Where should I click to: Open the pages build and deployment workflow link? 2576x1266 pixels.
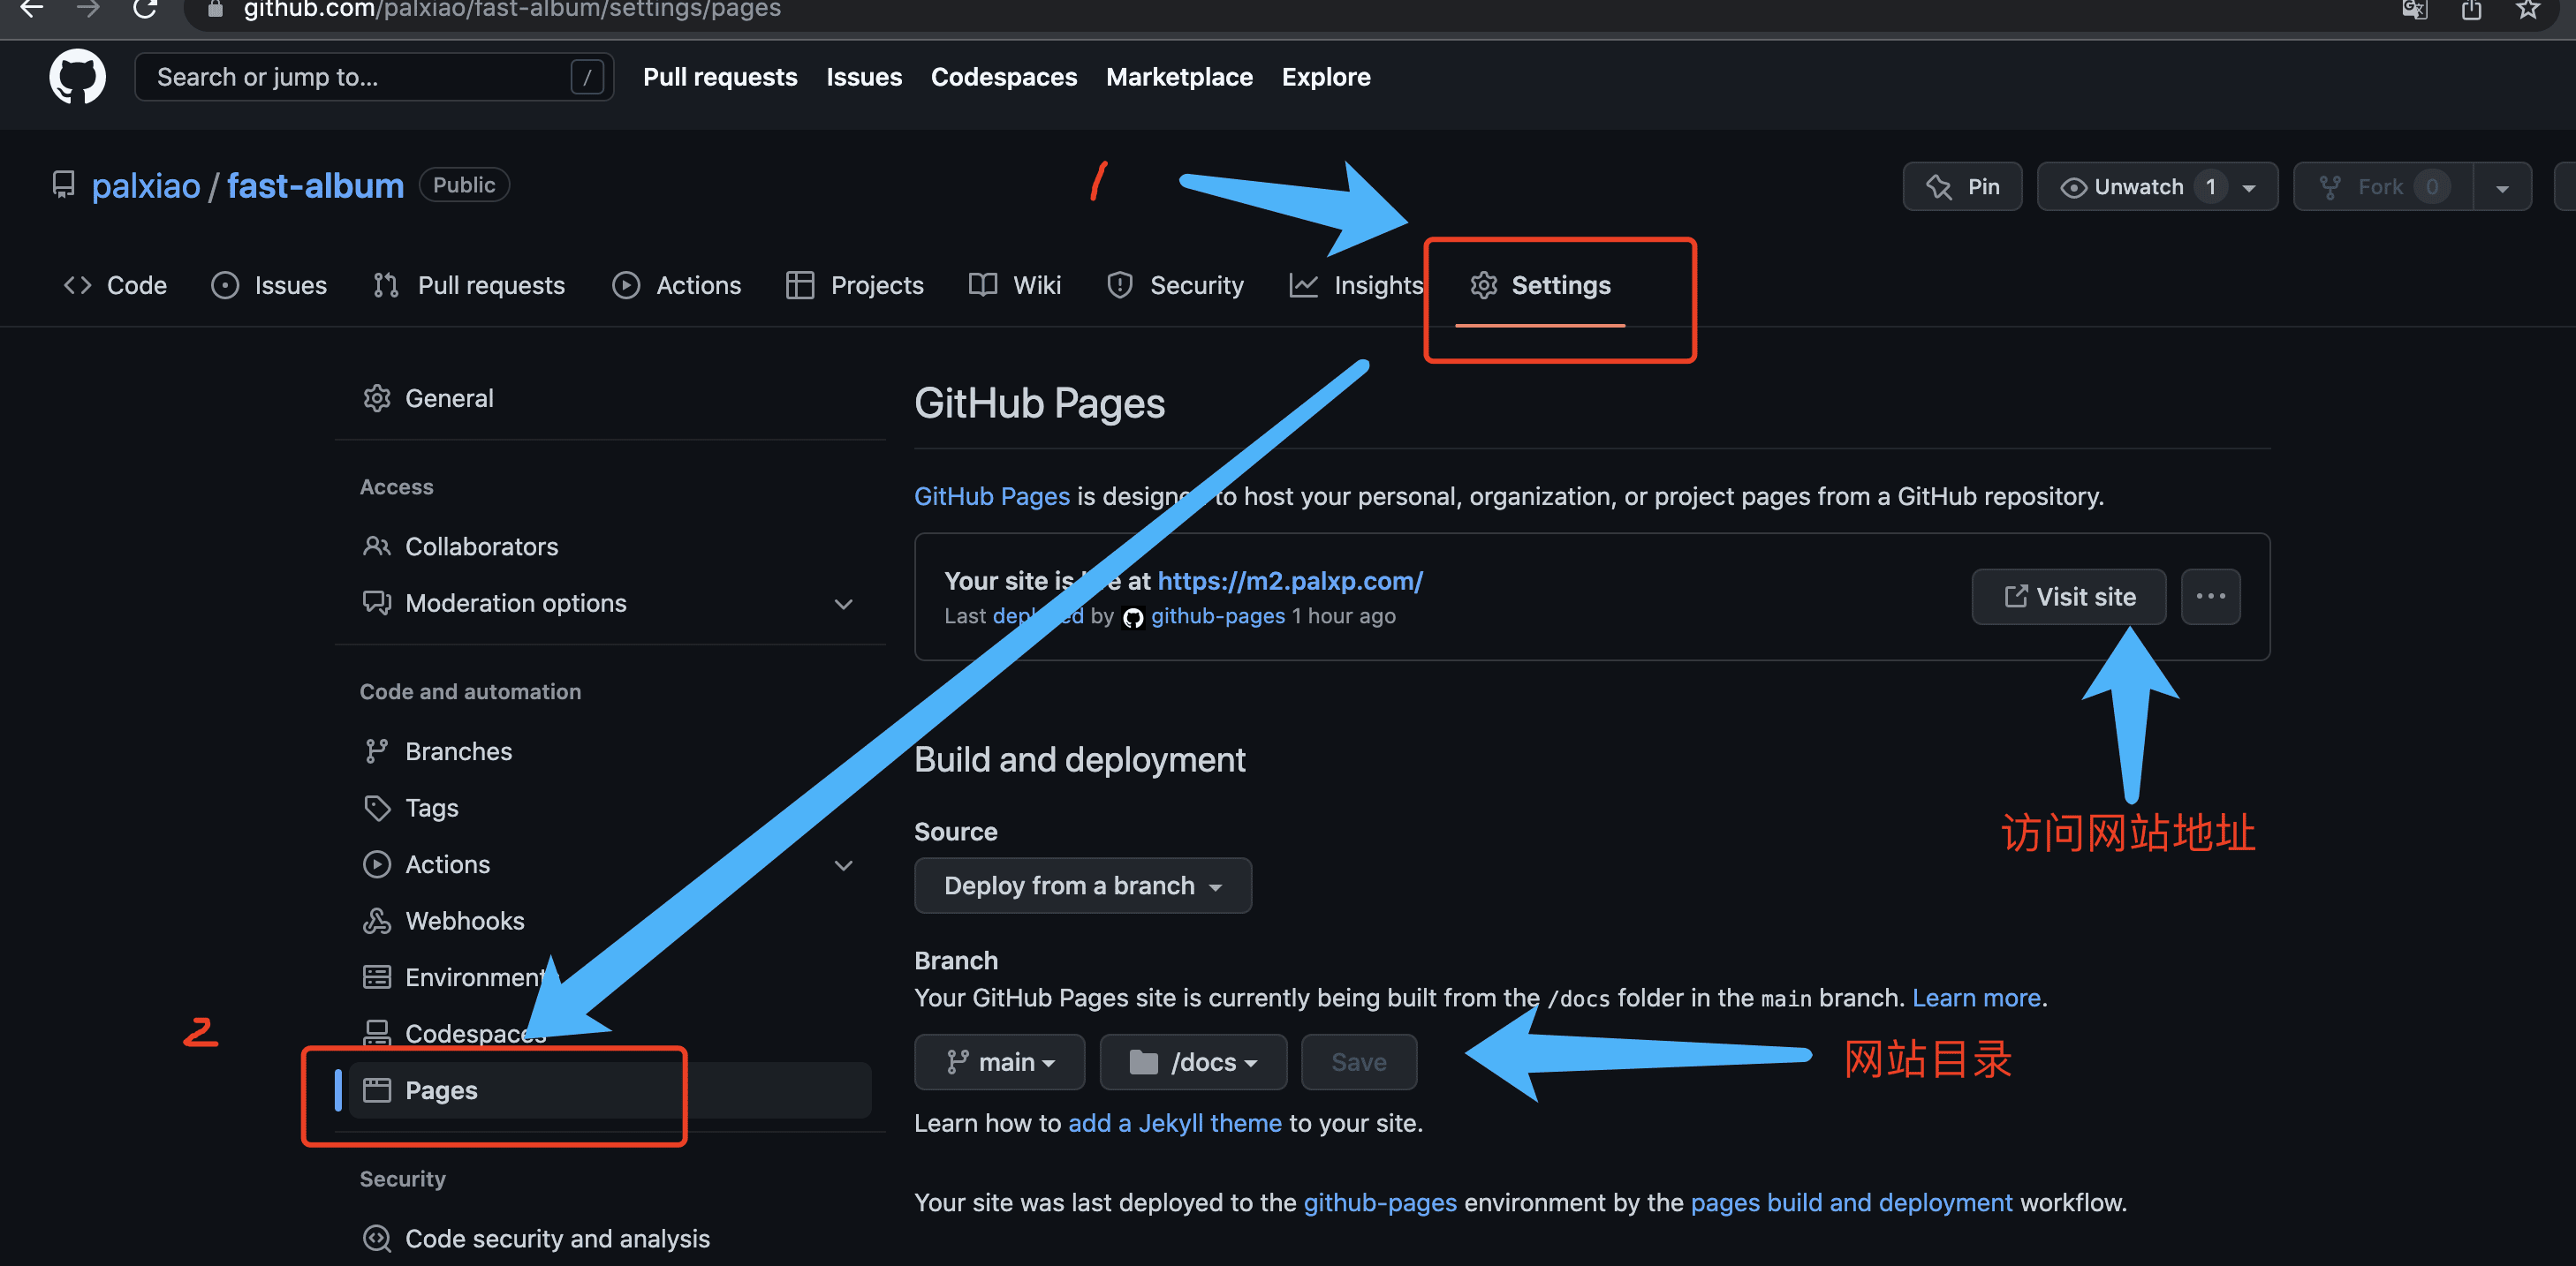pyautogui.click(x=1851, y=1203)
